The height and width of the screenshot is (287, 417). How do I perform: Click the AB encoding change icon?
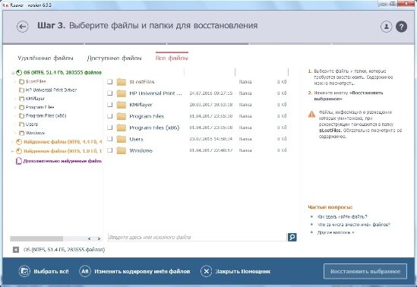tap(85, 271)
